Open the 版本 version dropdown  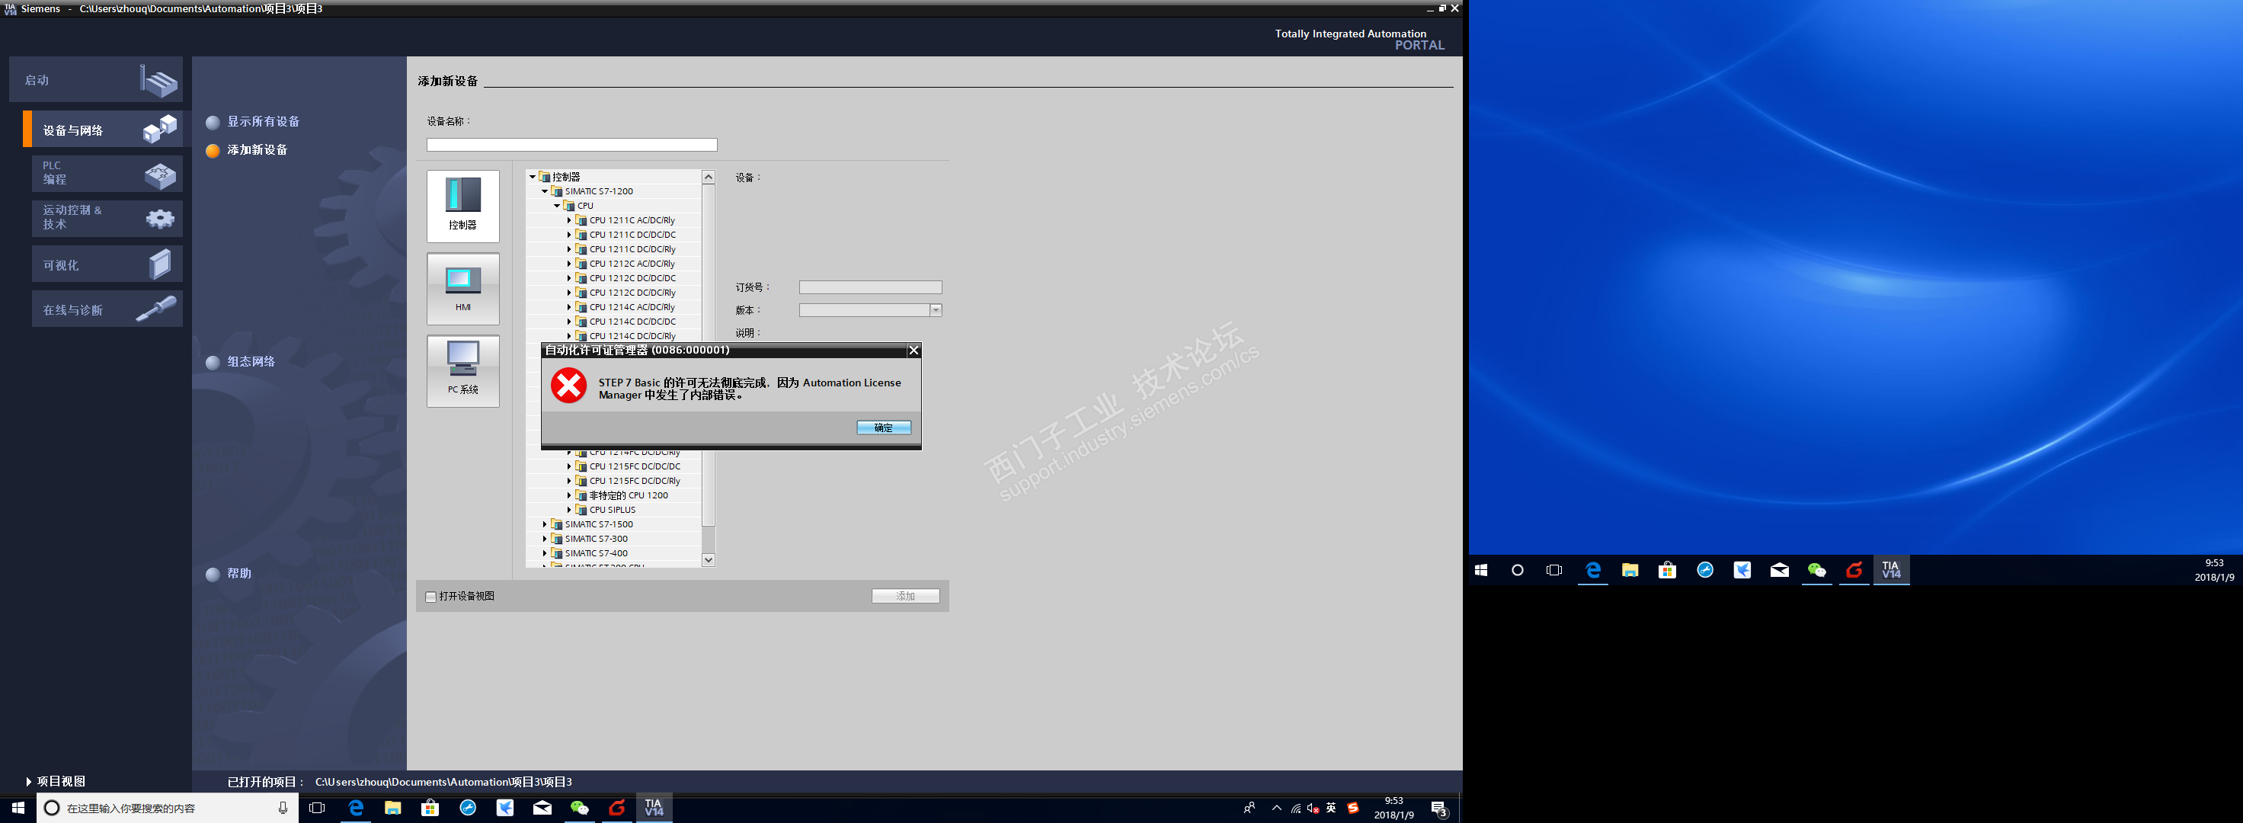[935, 310]
